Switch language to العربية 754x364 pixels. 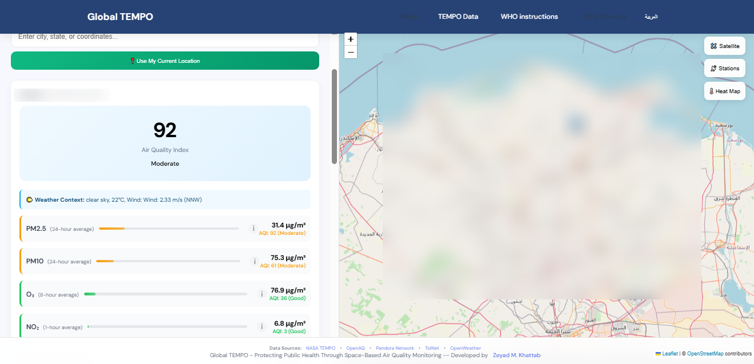(x=651, y=17)
